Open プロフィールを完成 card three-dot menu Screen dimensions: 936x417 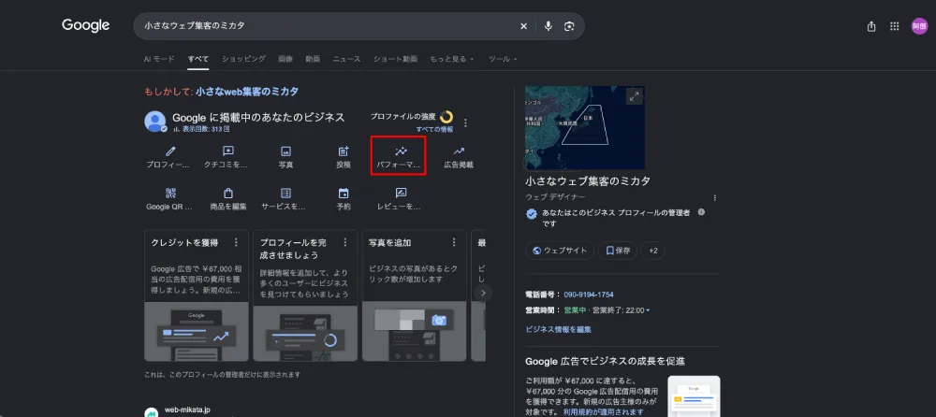[x=345, y=242]
